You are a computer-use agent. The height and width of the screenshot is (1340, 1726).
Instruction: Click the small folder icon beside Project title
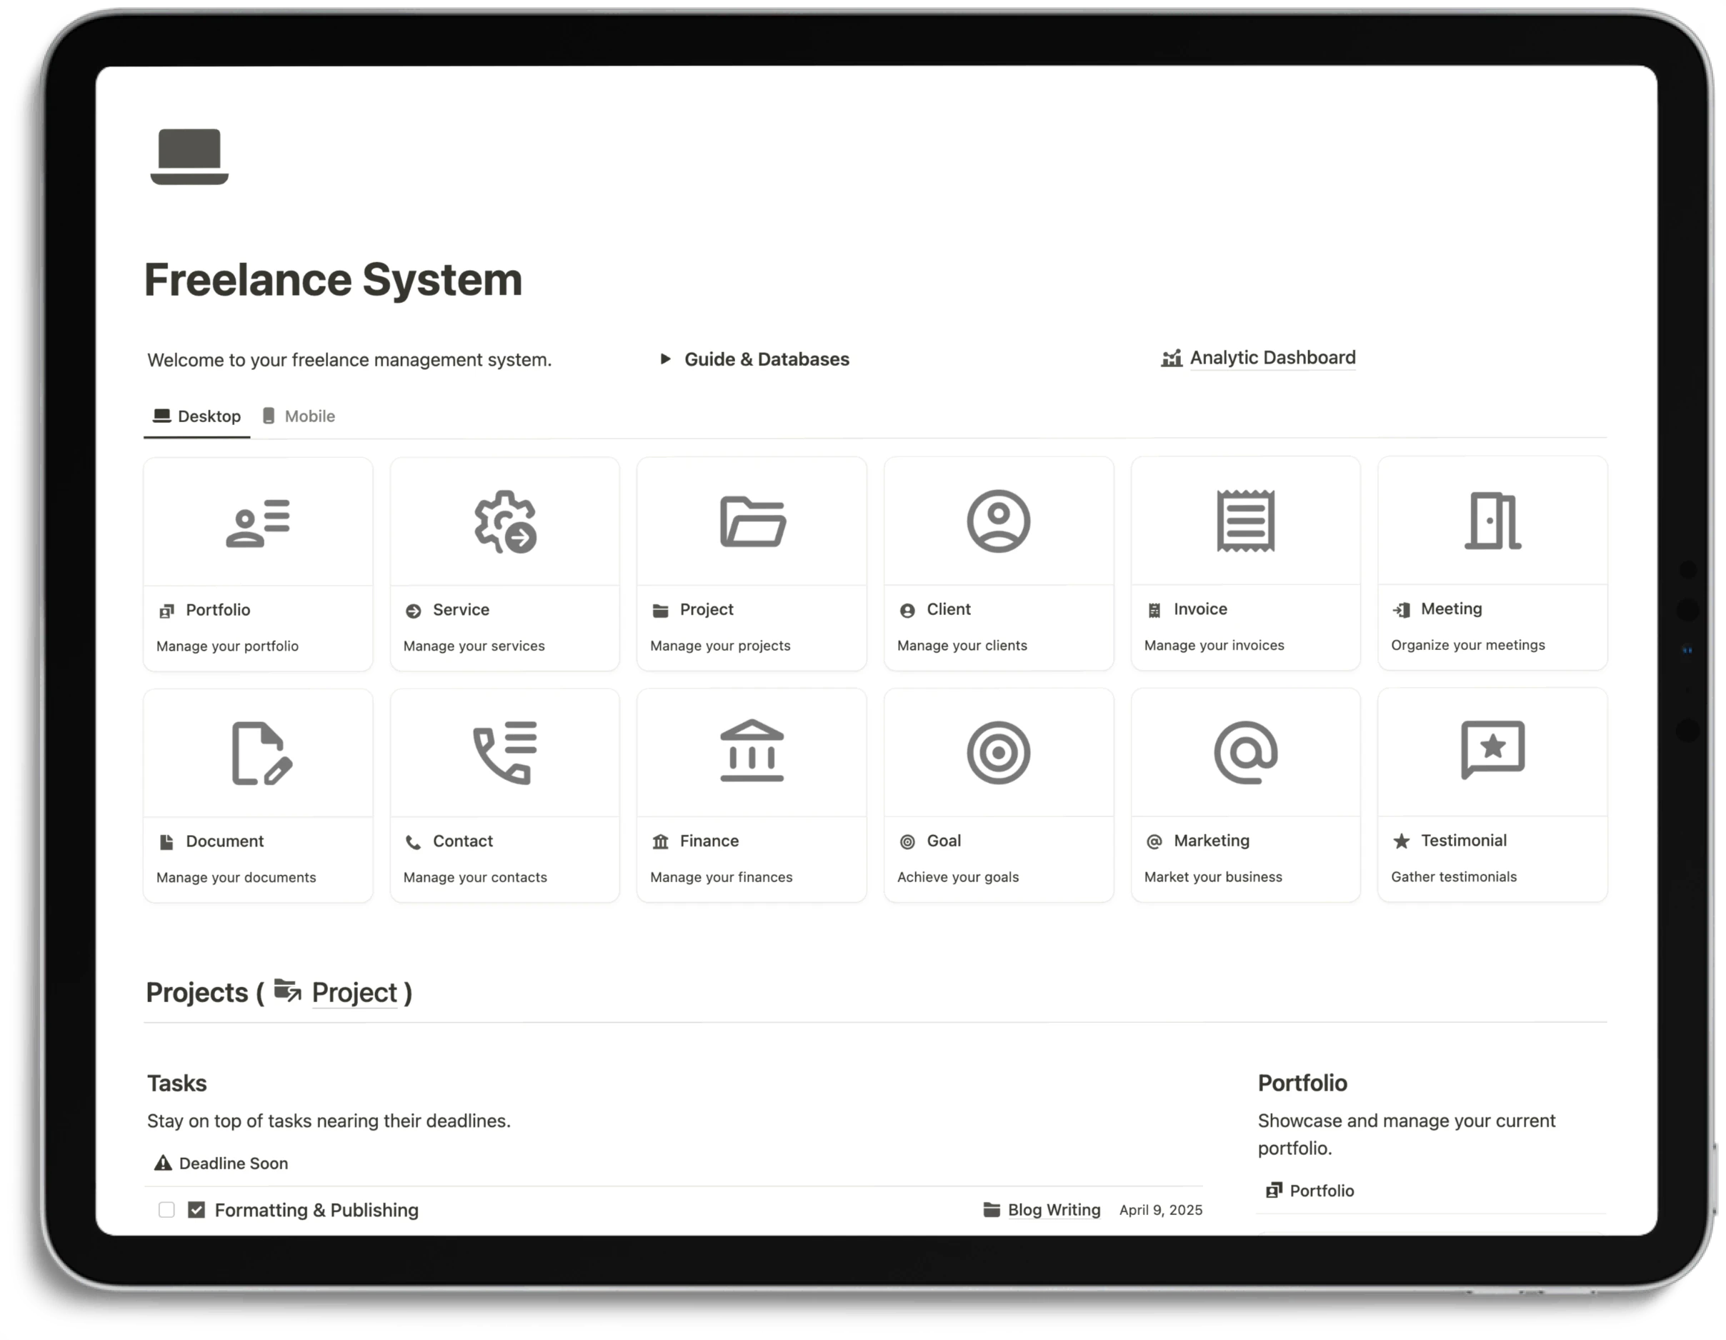pos(661,610)
